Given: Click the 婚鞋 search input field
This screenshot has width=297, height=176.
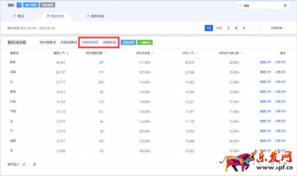Looking at the screenshot, I should point(262,6).
